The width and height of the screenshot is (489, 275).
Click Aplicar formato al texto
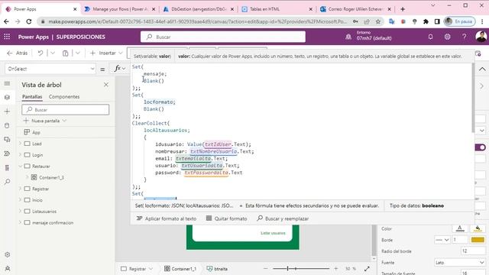[x=167, y=218]
